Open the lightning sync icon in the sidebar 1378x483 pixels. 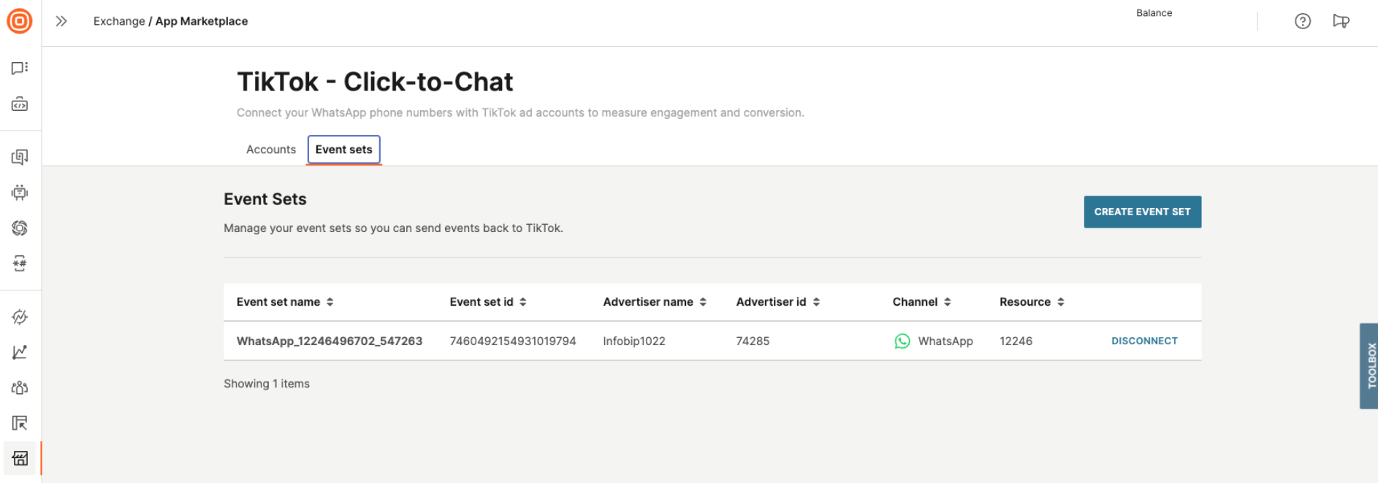[20, 317]
